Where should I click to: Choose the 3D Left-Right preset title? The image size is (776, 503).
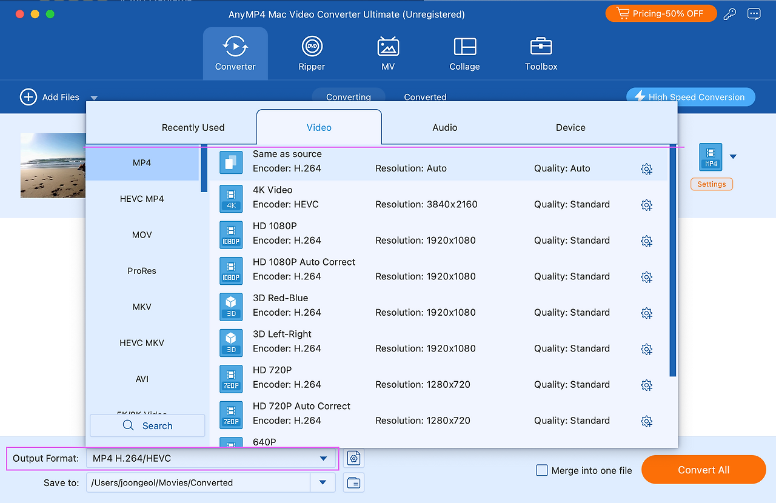click(282, 334)
